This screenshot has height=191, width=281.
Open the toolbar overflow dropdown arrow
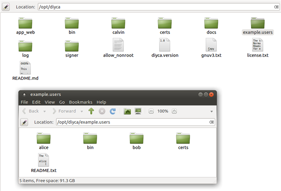pyautogui.click(x=212, y=111)
